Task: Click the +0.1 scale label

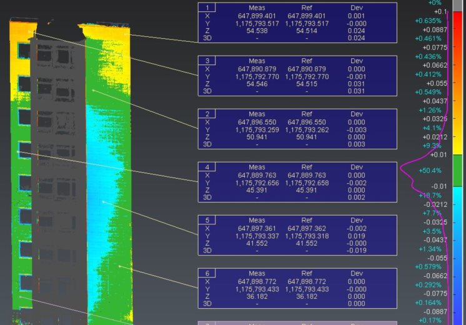Action: click(x=440, y=12)
